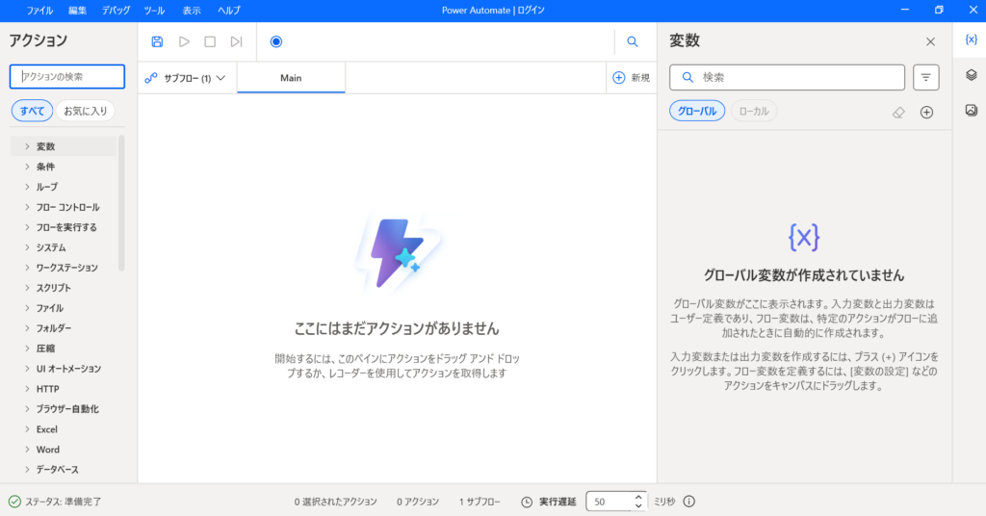986x516 pixels.
Task: Select the ローカル variables toggle
Action: click(753, 111)
